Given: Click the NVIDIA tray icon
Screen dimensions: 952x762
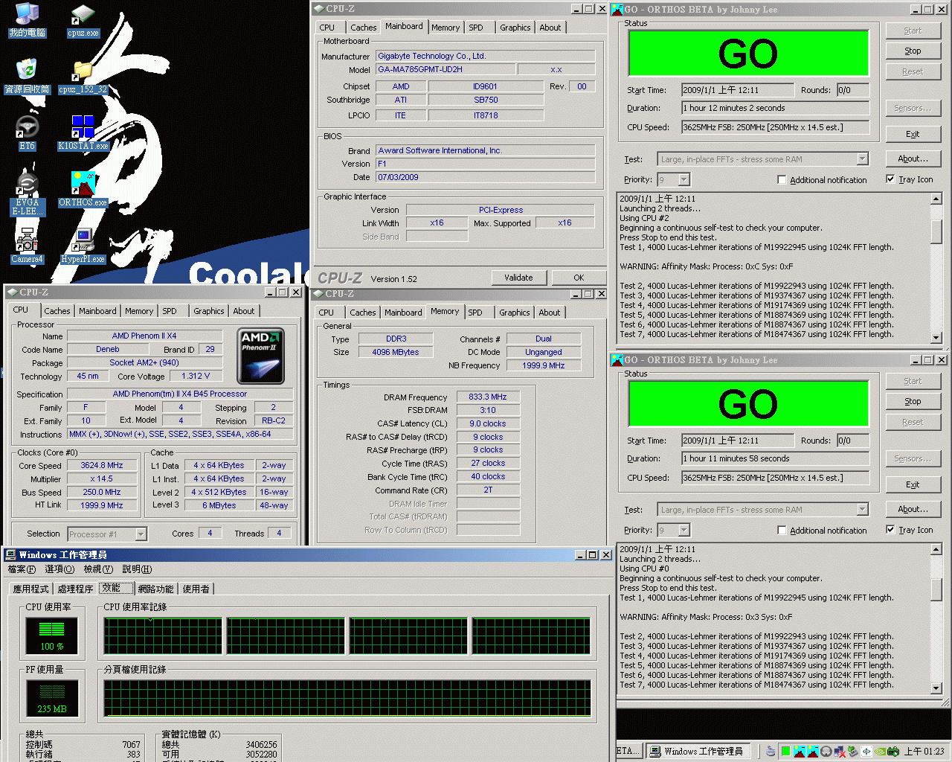Looking at the screenshot, I should [880, 751].
